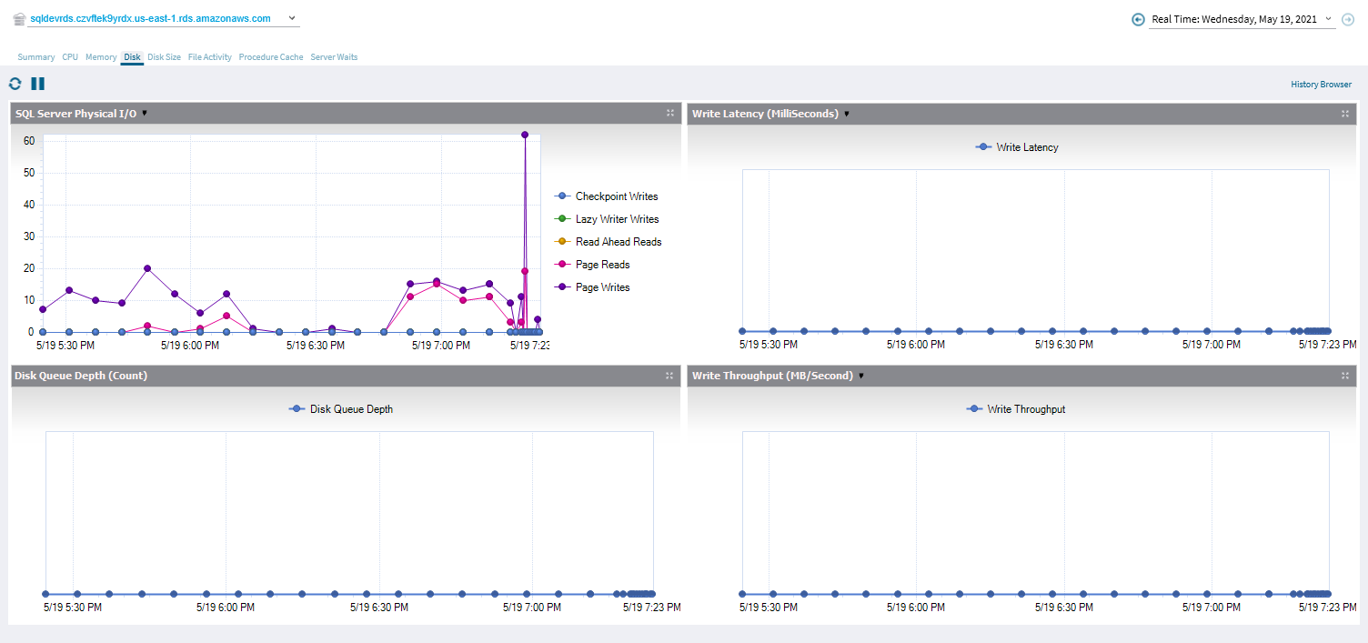Image resolution: width=1368 pixels, height=643 pixels.
Task: Maximize the Write Throughput panel
Action: [1345, 376]
